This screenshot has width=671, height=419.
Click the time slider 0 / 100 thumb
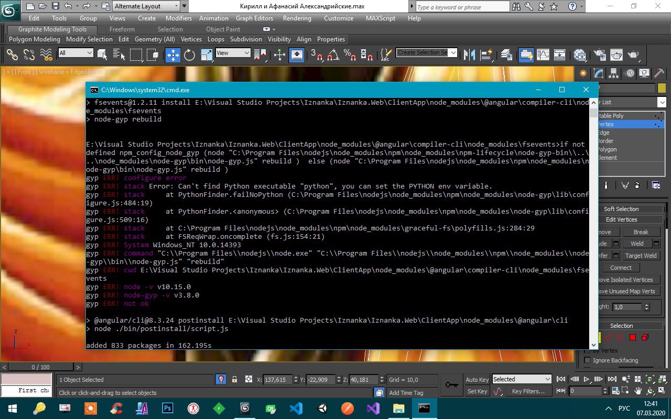(x=41, y=367)
